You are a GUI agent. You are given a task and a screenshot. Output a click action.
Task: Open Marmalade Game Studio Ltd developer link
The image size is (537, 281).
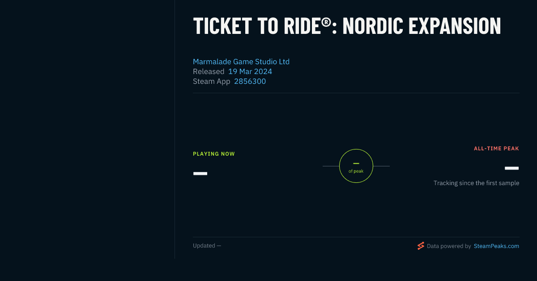coord(241,62)
